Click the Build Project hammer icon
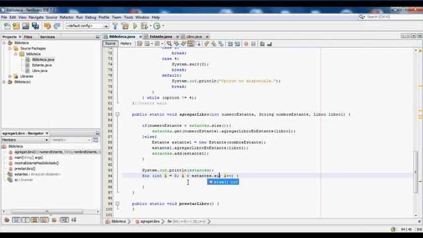Viewport: 423px width, 238px height. pyautogui.click(x=115, y=26)
